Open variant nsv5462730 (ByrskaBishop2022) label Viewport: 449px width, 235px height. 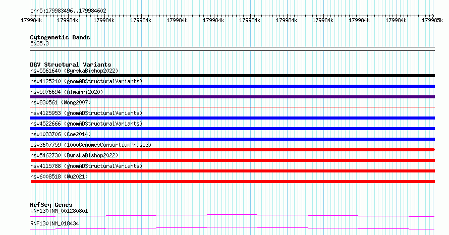click(x=74, y=155)
